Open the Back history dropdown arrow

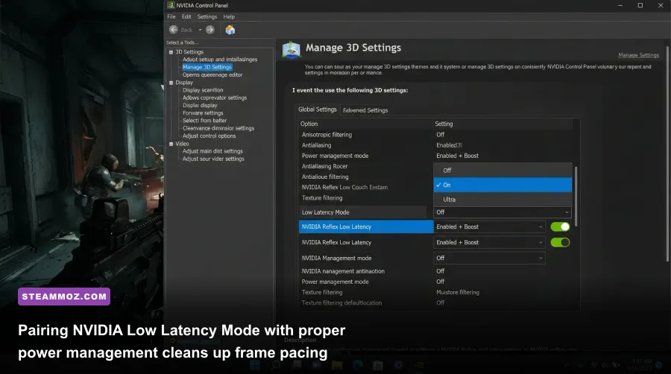[200, 30]
